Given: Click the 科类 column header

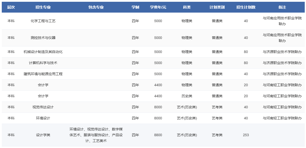Looking at the screenshot, I should (187, 7).
